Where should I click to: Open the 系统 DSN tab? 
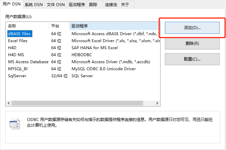(34, 5)
